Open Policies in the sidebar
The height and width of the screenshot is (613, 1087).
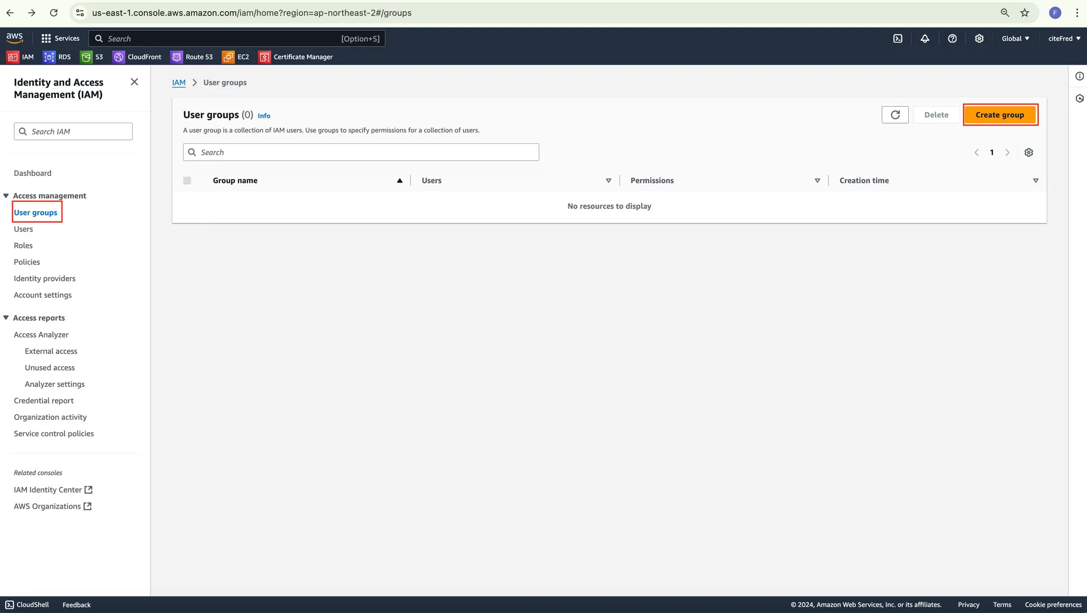(27, 262)
